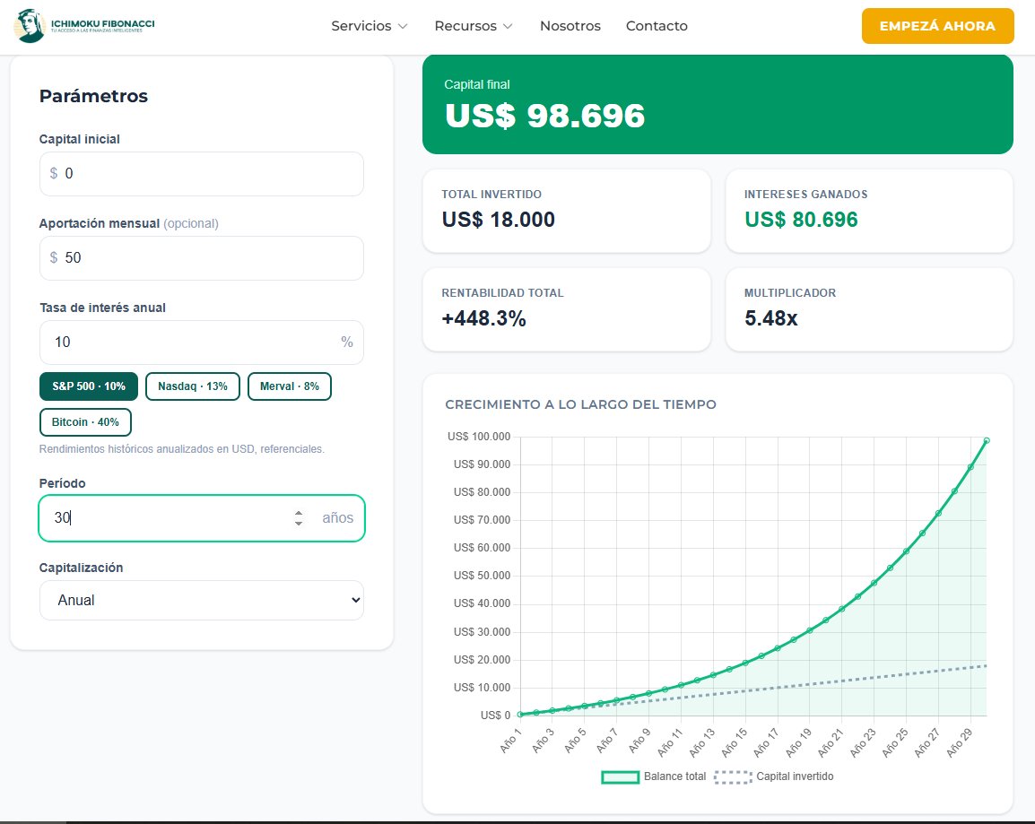The height and width of the screenshot is (824, 1035).
Task: Click the Año 15 axis label
Action: click(734, 742)
